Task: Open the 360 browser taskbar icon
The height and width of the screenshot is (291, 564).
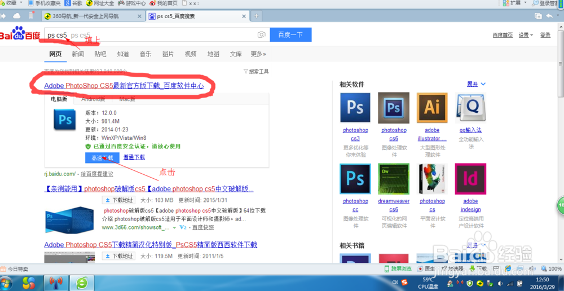Action: (82, 283)
